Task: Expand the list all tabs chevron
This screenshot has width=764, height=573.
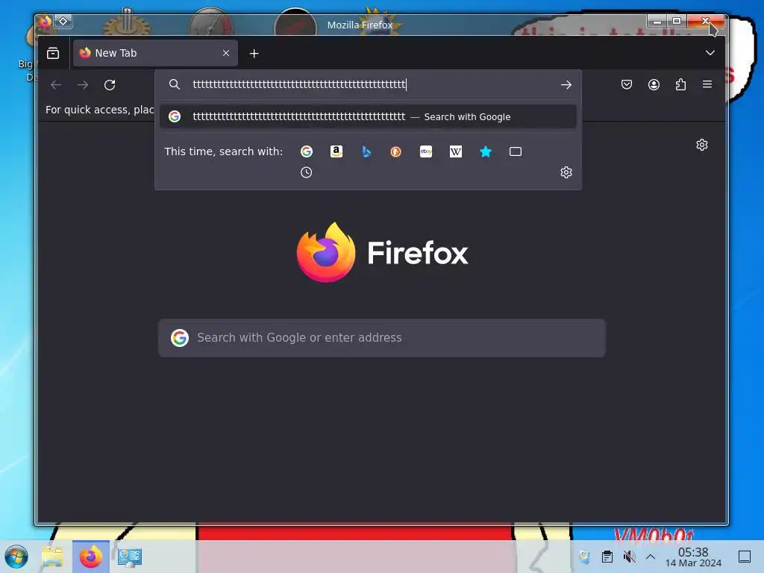Action: point(710,53)
